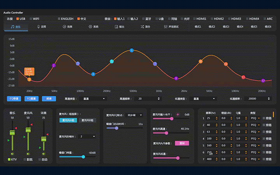This screenshot has width=280, height=175.
Task: Open microphone anti-feedback dropdown showing 2
Action: tap(87, 136)
